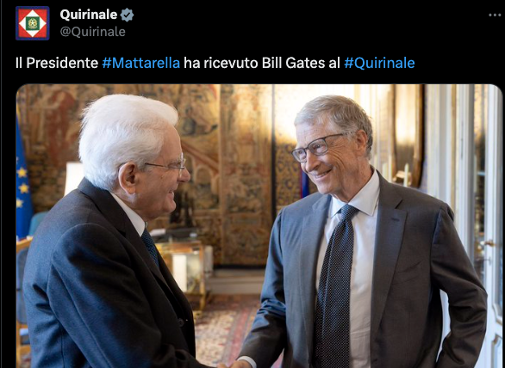Click the dotted necktie in the photo
505x368 pixels.
(335, 286)
